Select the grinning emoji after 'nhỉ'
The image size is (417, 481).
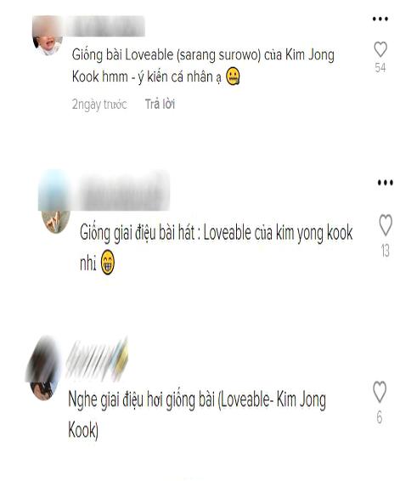tap(108, 262)
